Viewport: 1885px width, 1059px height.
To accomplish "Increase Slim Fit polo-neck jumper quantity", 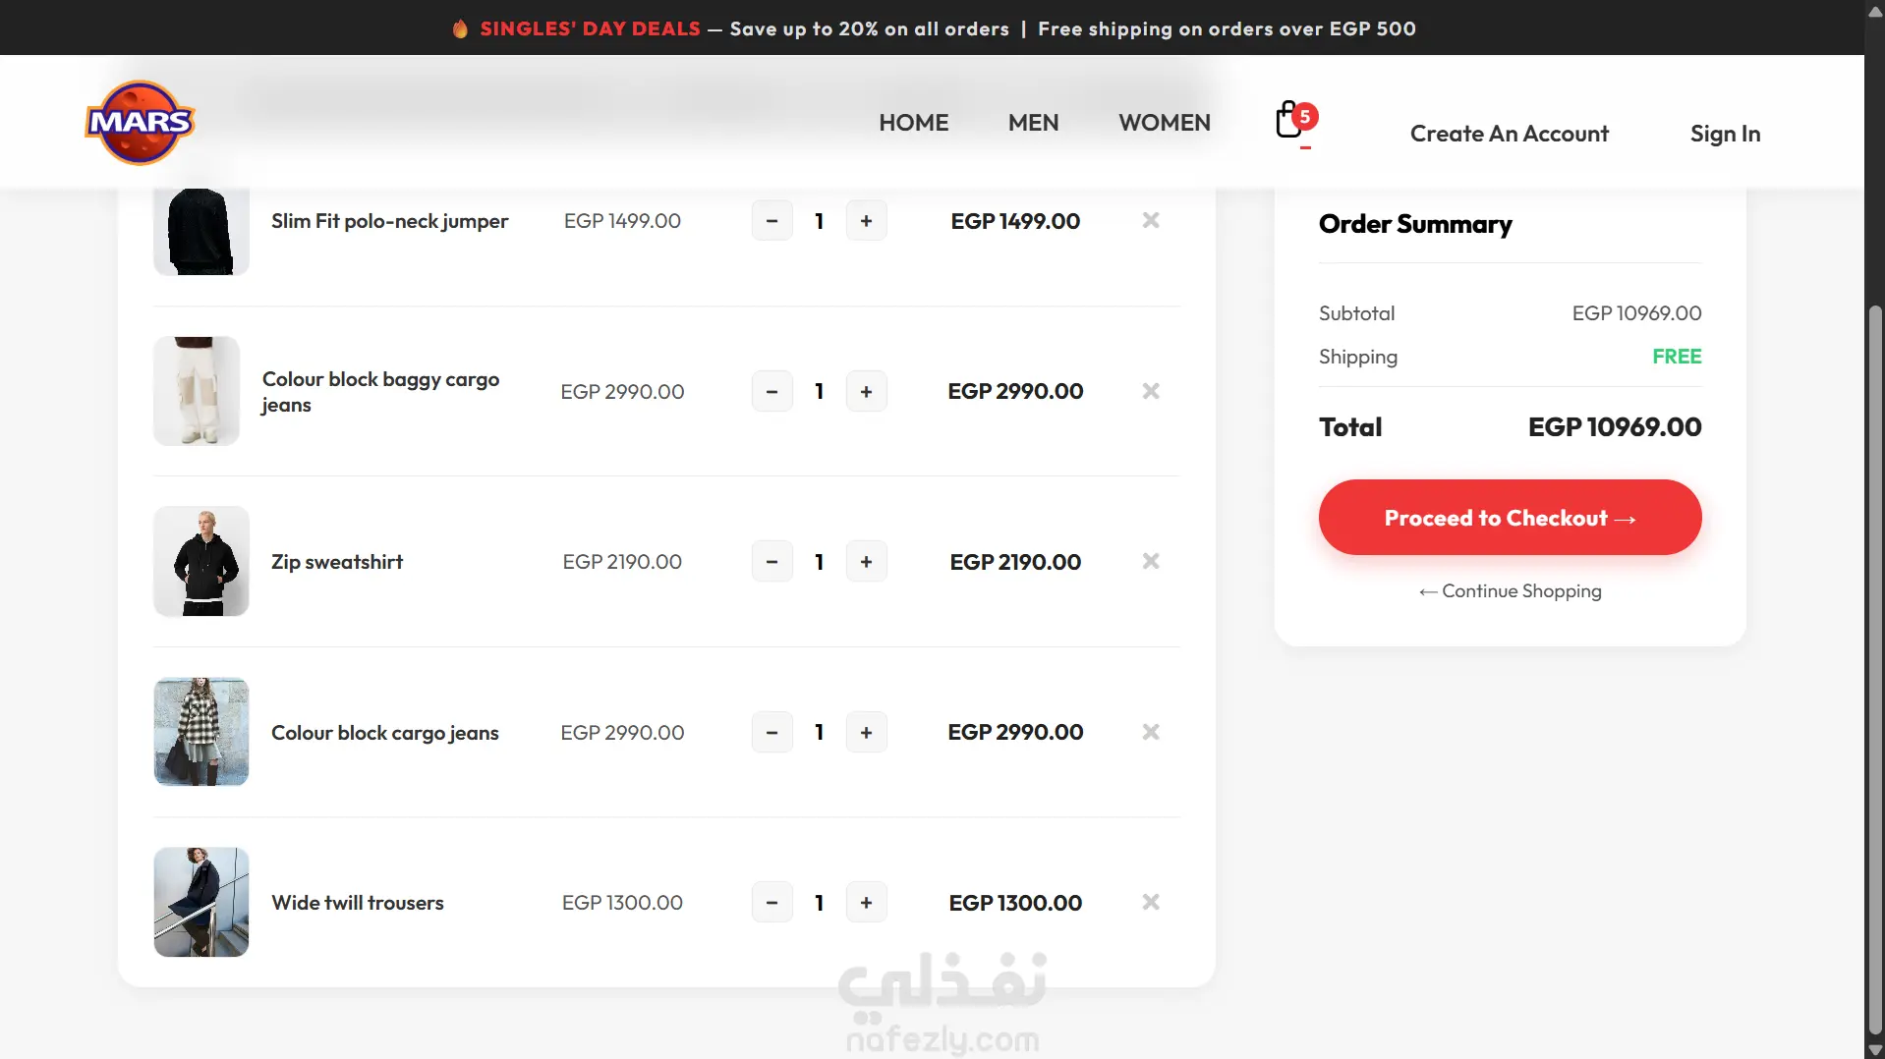I will (866, 221).
